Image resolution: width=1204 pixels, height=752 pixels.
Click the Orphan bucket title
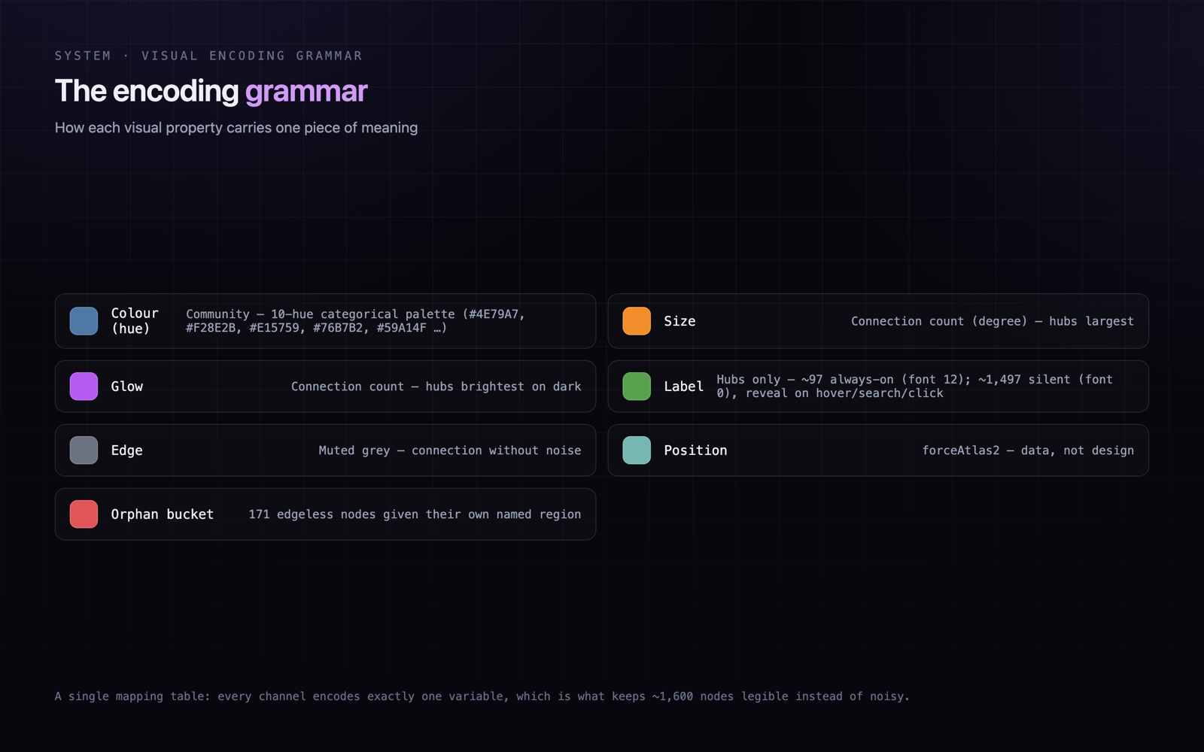pos(163,514)
